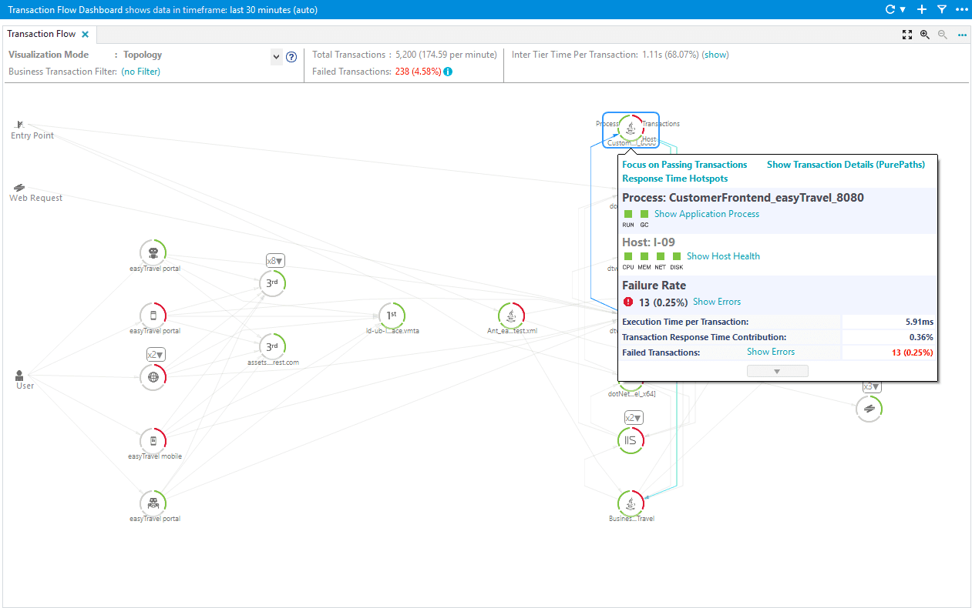The image size is (972, 608).
Task: Click the Total Transactions 5,200 text
Action: coord(405,55)
